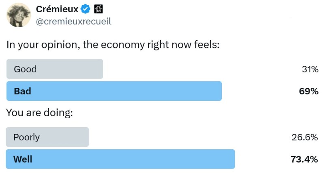
Task: Click the bold "Bad" option label
Action: (22, 91)
